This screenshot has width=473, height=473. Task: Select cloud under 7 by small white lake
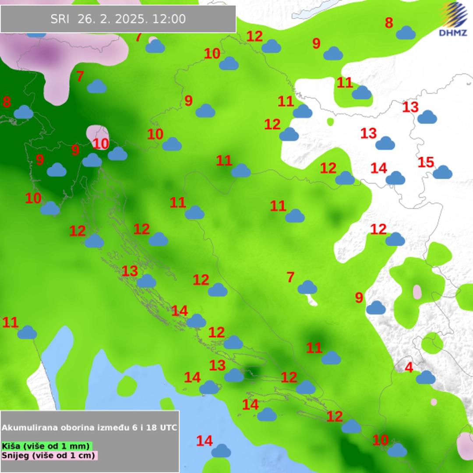click(307, 287)
